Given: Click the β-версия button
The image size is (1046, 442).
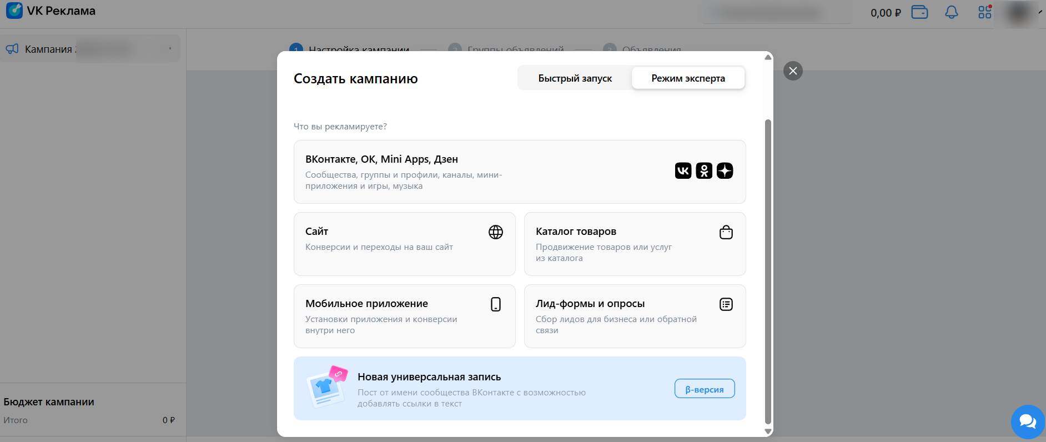Looking at the screenshot, I should 704,389.
